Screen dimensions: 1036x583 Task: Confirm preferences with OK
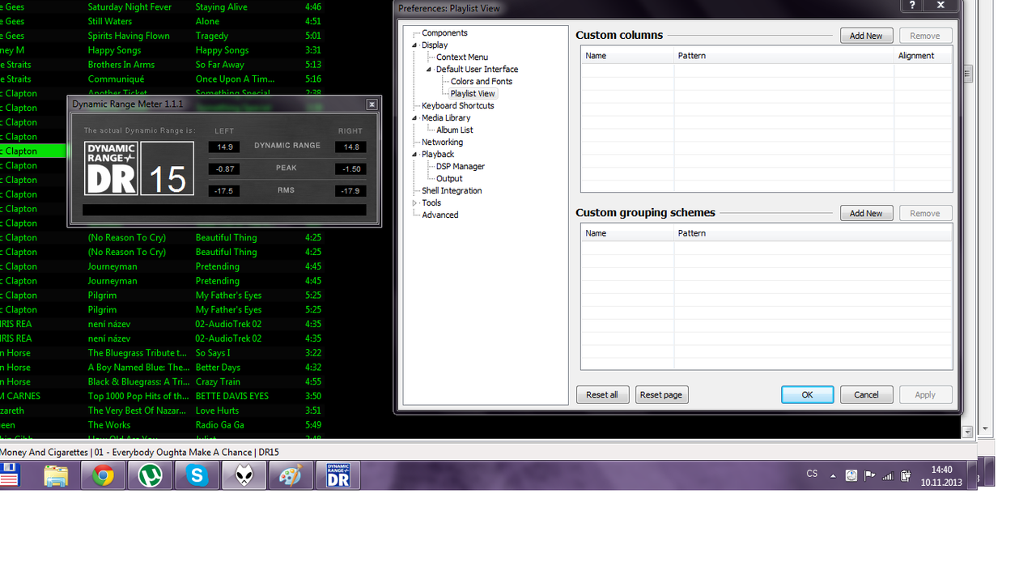click(807, 394)
